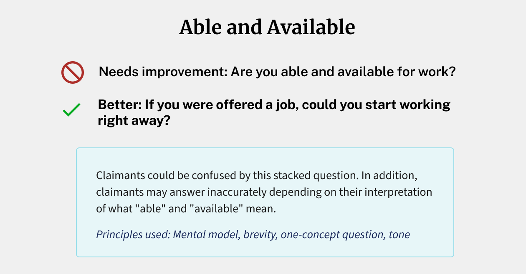Screen dimensions: 526x274
Task: Click the green checkmark icon
Action: [x=71, y=111]
